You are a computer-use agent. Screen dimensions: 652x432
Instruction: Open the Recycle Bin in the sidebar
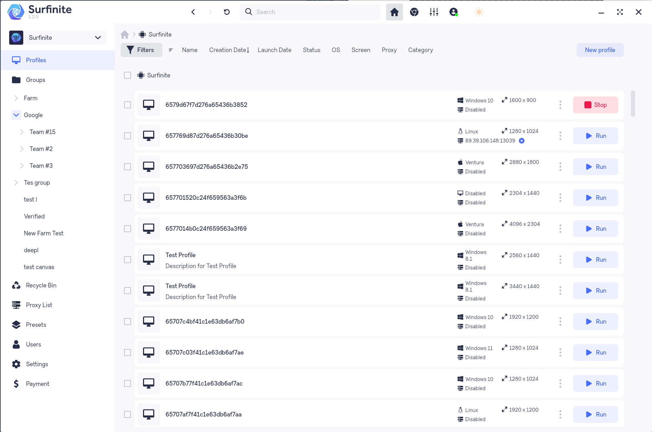point(41,285)
